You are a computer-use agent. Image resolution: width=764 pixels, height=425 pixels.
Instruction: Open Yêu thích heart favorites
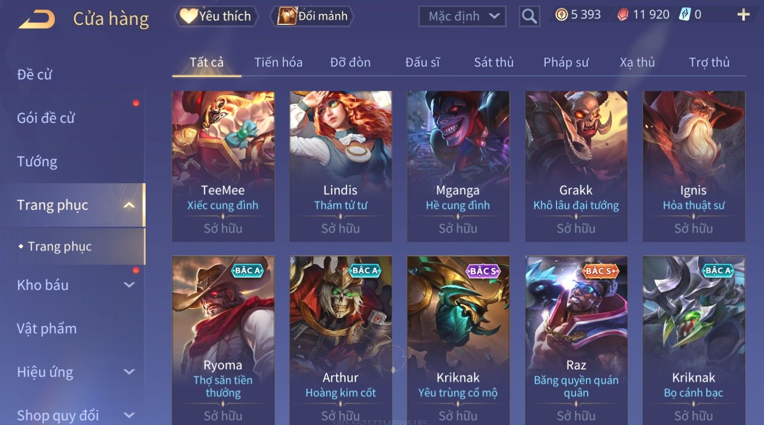188,16
